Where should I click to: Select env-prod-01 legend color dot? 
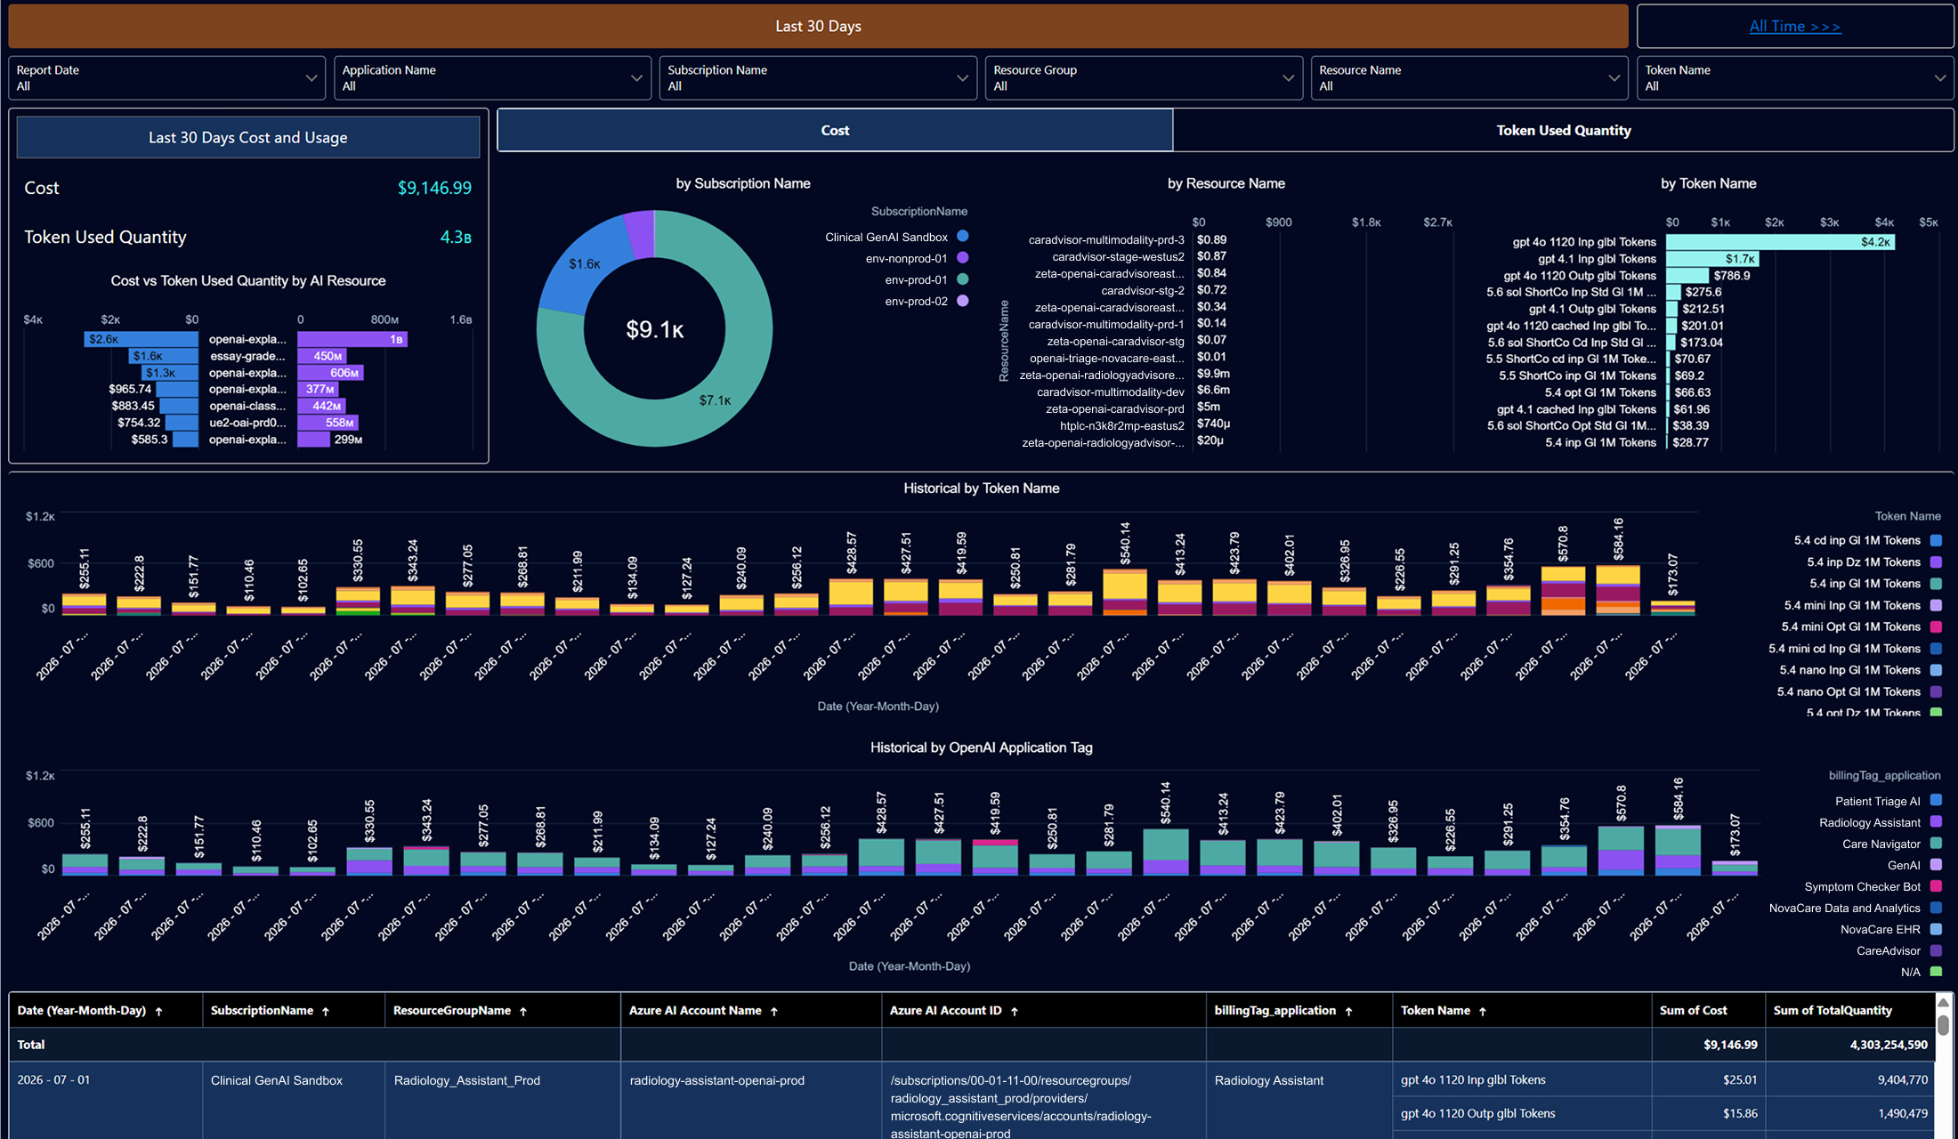(962, 279)
